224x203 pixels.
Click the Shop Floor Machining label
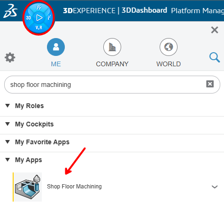coord(74,187)
